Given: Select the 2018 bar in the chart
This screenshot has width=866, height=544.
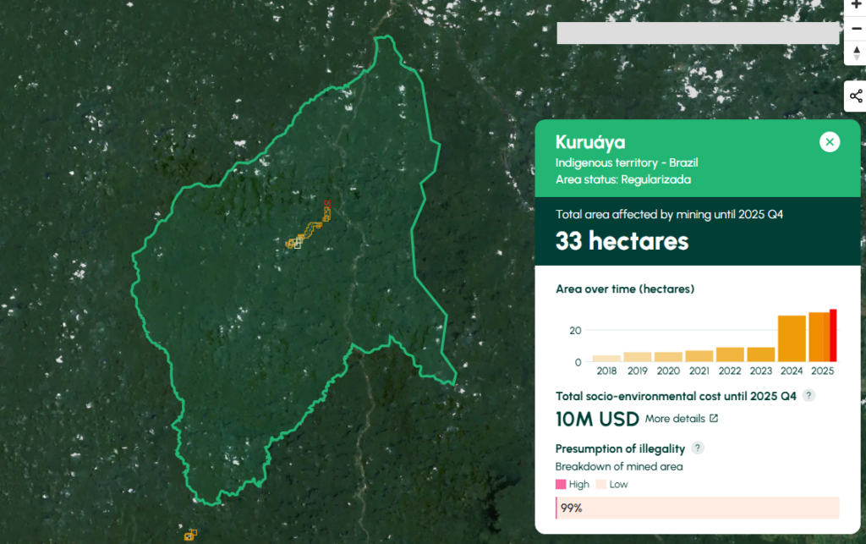Looking at the screenshot, I should click(x=606, y=359).
